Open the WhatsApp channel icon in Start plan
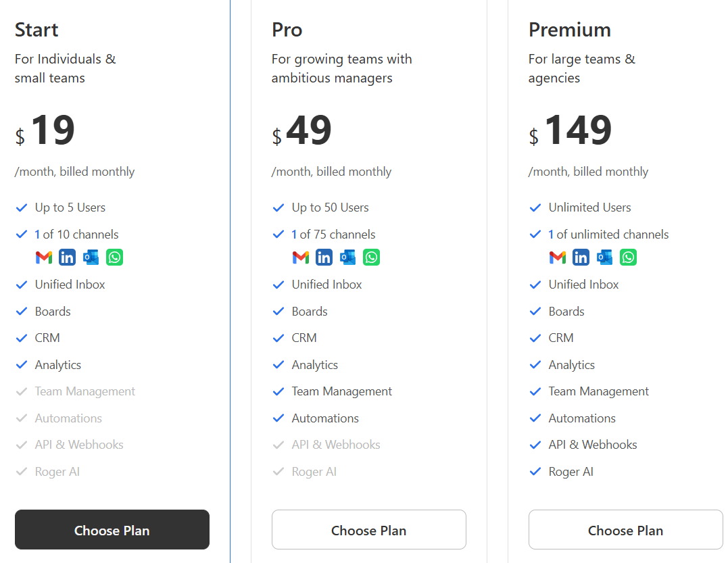Viewport: 728px width, 563px height. coord(114,258)
